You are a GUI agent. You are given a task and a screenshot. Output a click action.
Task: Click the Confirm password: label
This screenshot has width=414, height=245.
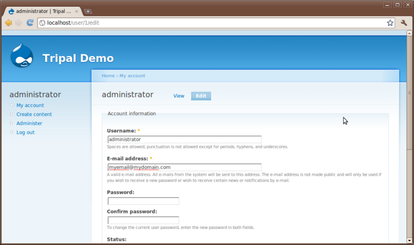132,211
